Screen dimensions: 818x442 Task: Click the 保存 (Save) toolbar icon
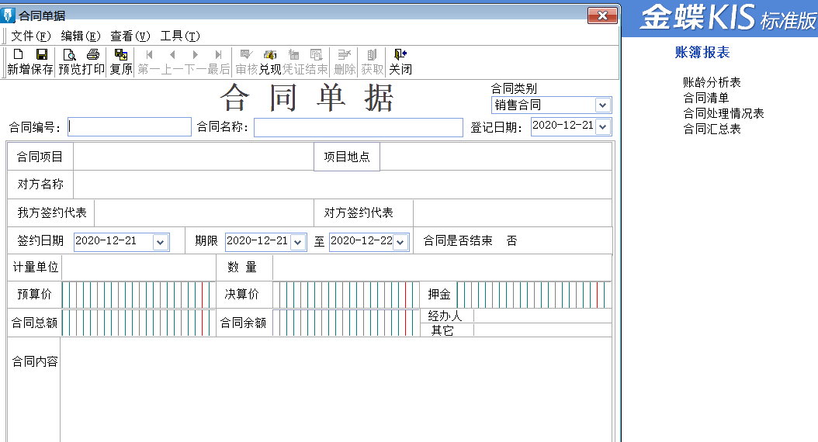click(42, 61)
